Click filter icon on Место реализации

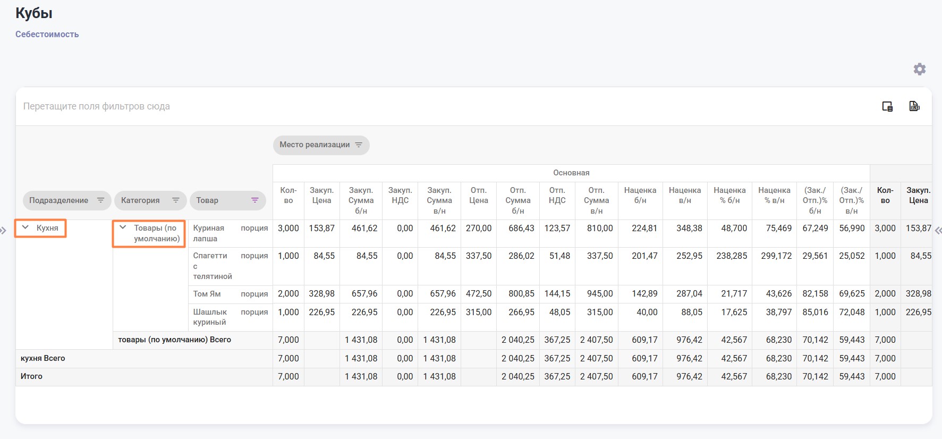pyautogui.click(x=359, y=145)
